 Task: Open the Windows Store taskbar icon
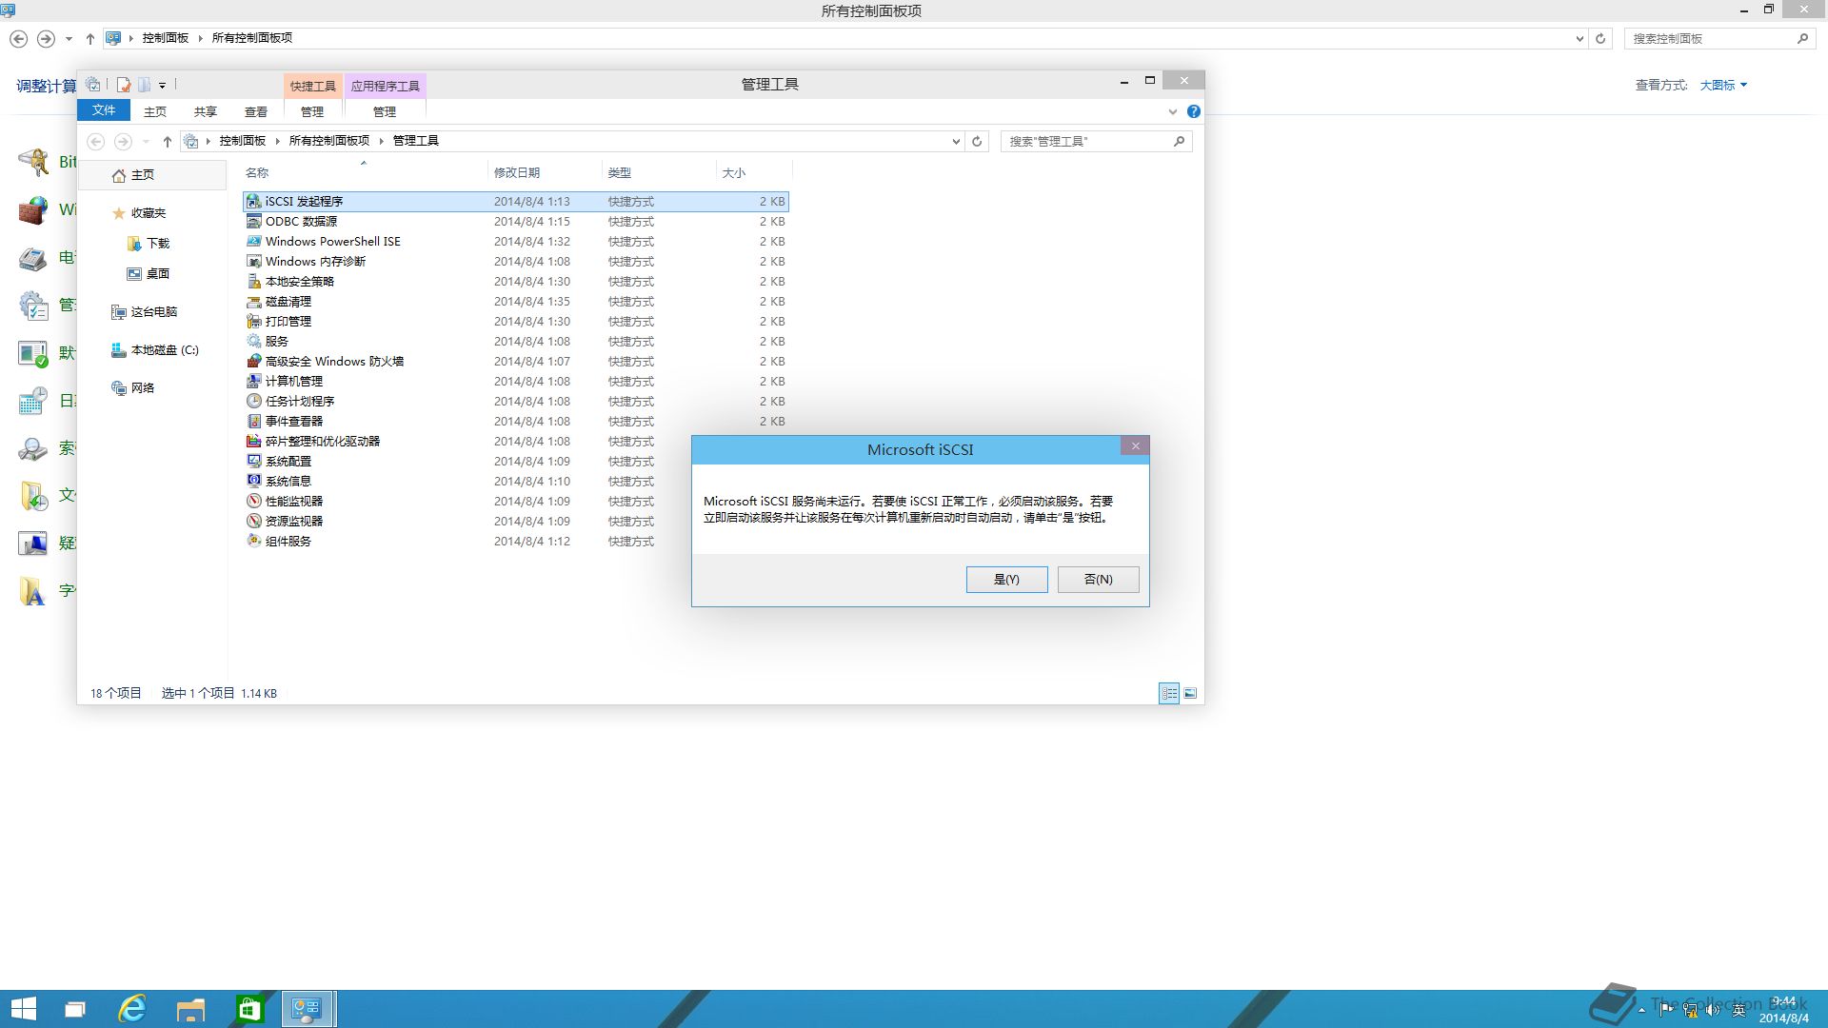click(248, 1009)
